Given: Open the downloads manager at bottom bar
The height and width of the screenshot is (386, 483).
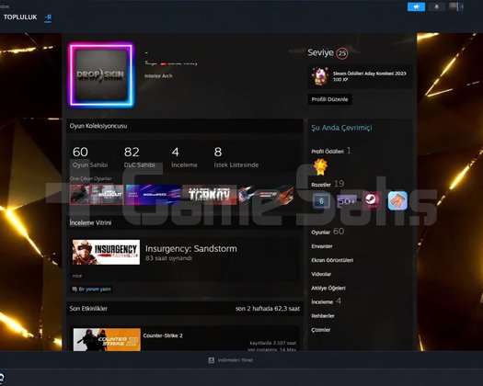Looking at the screenshot, I should [231, 360].
